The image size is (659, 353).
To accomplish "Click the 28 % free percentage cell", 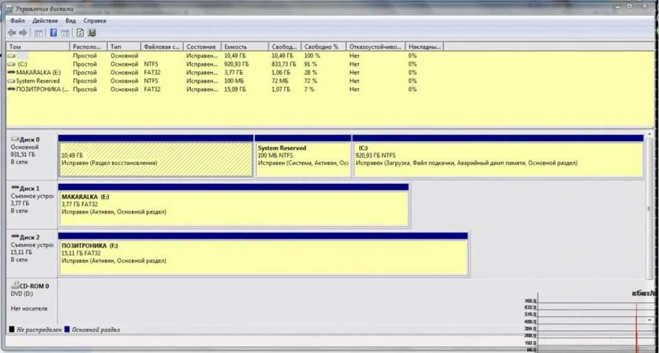I will [310, 73].
